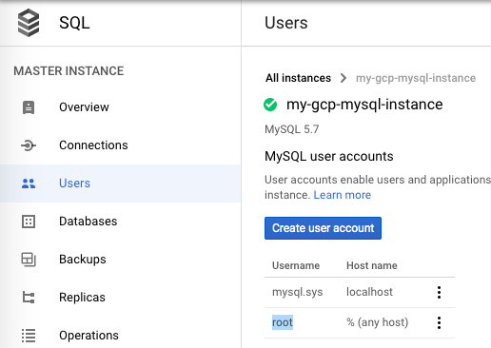This screenshot has width=491, height=348.
Task: Click the Replicas tree icon
Action: pos(29,298)
